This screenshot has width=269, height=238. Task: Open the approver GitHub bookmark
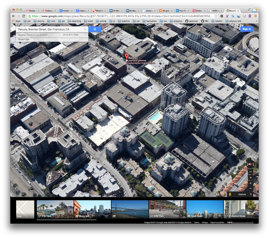pyautogui.click(x=192, y=21)
